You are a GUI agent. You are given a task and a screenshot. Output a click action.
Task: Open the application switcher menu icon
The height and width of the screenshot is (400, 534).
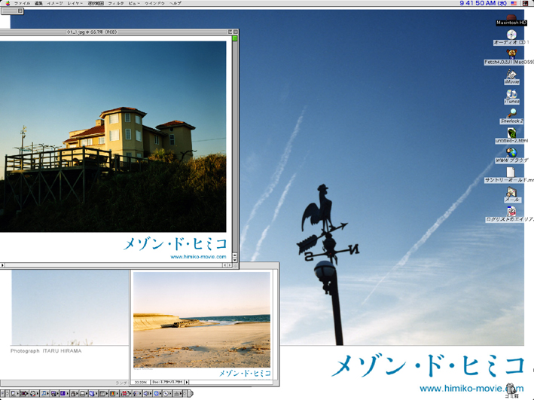[526, 3]
